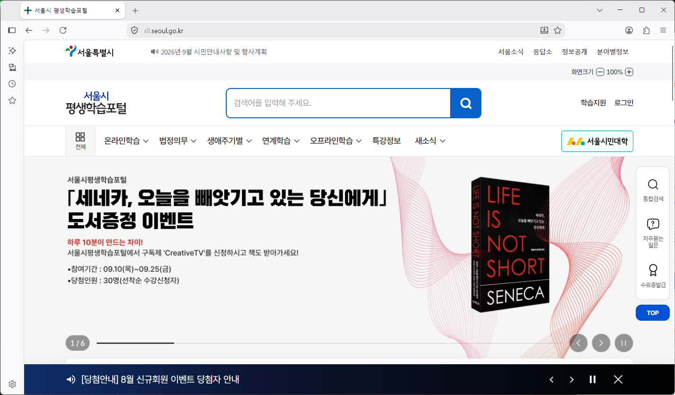The width and height of the screenshot is (675, 395).
Task: Bookmark this page with the star icon
Action: (558, 30)
